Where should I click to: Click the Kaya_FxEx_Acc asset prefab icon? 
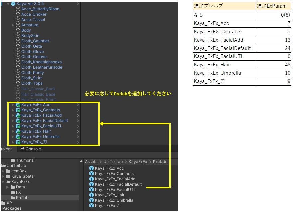point(91,168)
